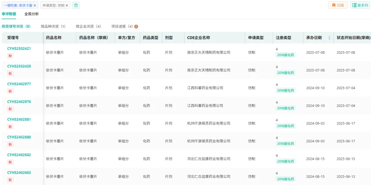
Task: Click the 新 badge under CYHS2502420
Action: (x=10, y=74)
